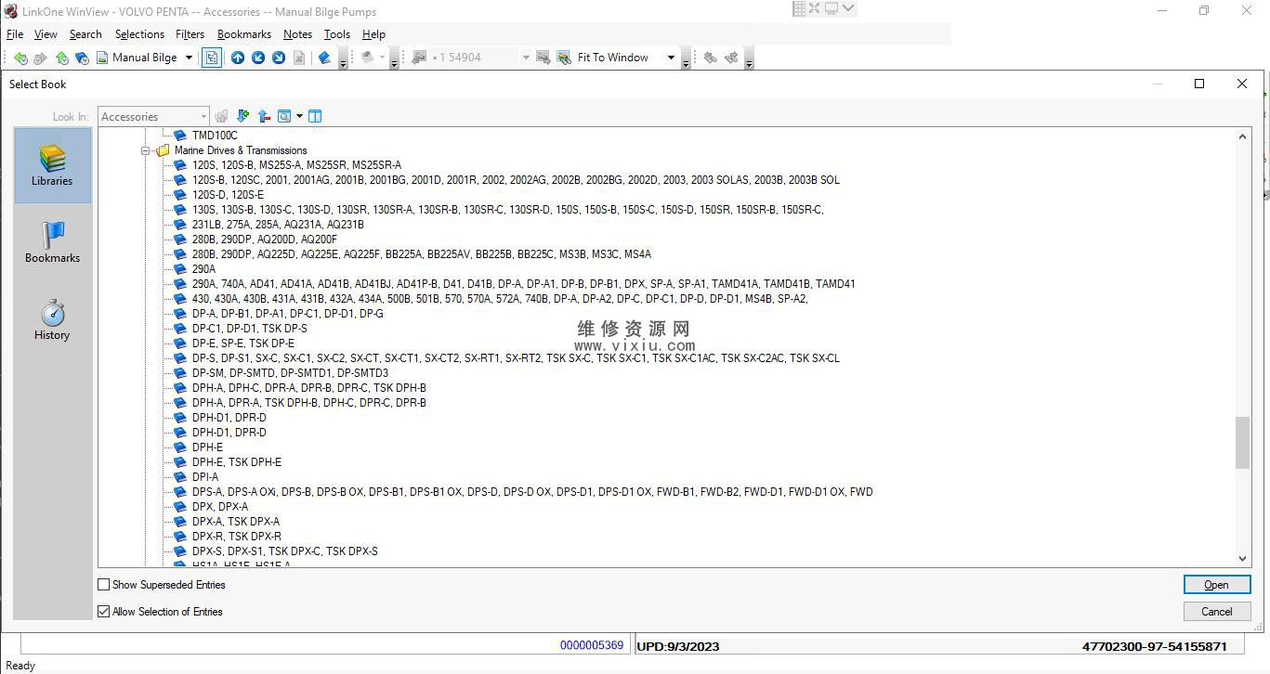Viewport: 1270px width, 674px height.
Task: Click the folder icon of Marine Drives & Transmissions
Action: [x=163, y=150]
